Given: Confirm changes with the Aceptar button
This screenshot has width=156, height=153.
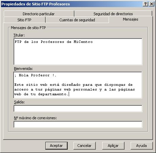Looking at the screenshot, I should [57, 146].
